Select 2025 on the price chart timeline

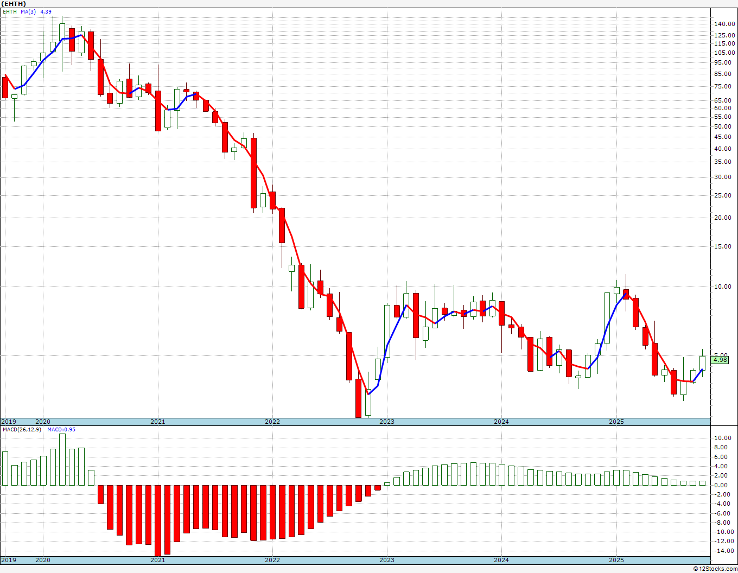pyautogui.click(x=616, y=422)
